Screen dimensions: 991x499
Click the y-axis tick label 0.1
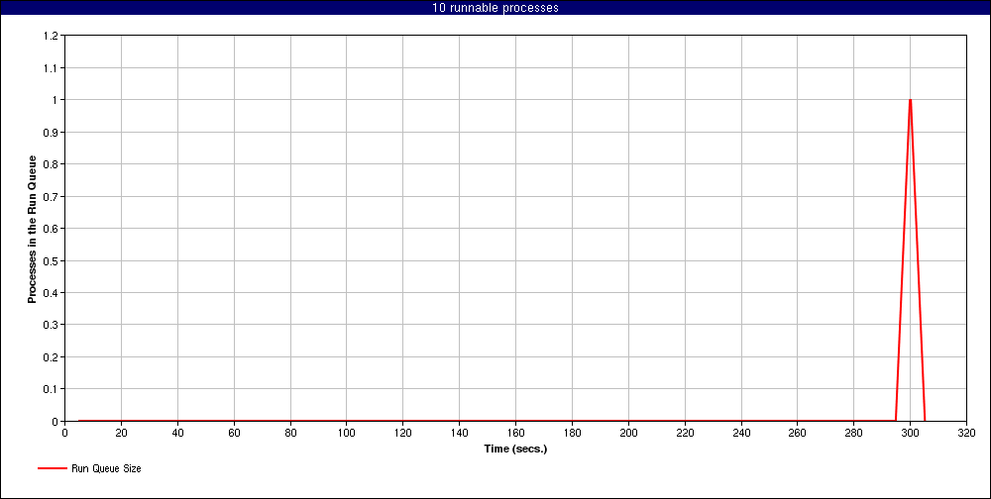(x=52, y=389)
